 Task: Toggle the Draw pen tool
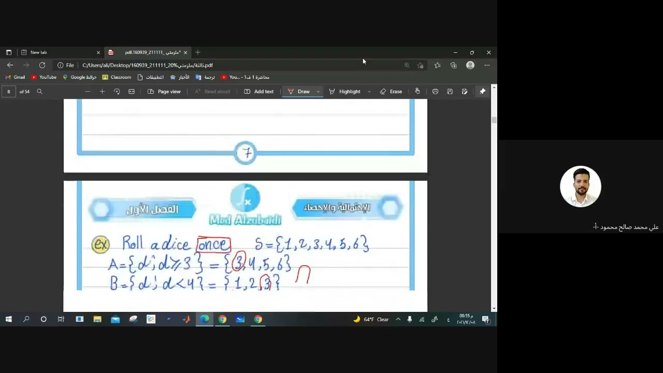click(x=299, y=92)
